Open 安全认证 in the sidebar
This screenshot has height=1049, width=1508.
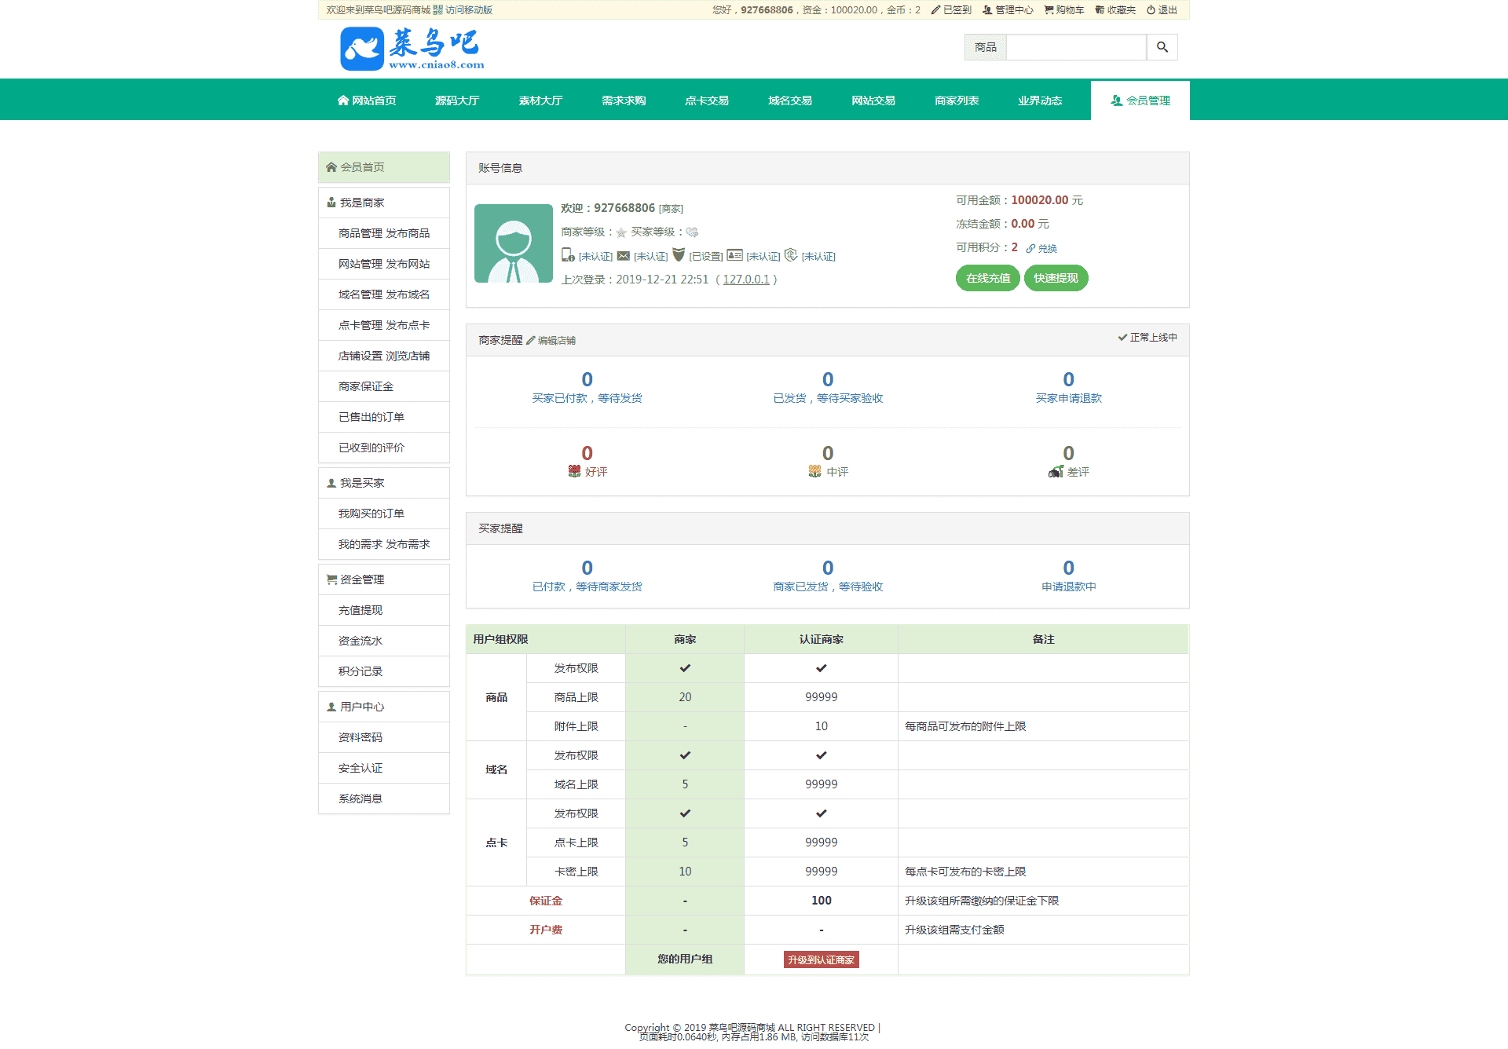(361, 768)
